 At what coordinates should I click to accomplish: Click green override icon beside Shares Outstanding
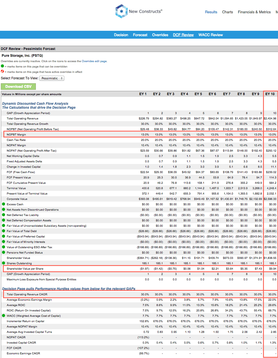3,263
